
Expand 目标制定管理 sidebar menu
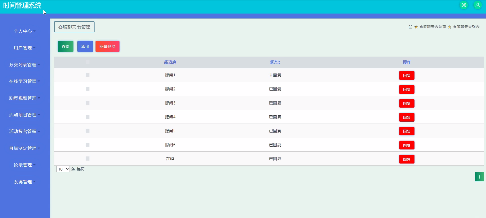coord(25,148)
